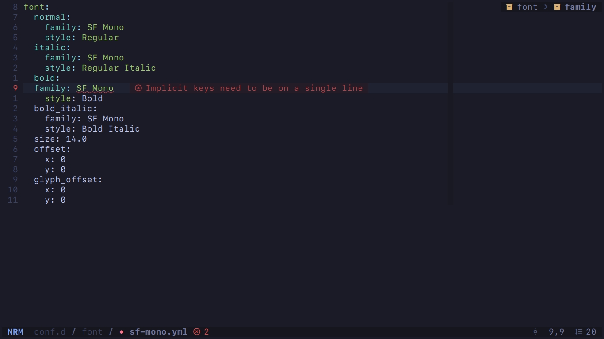Open conf.d in the status bar path
Viewport: 604px width, 339px height.
50,331
